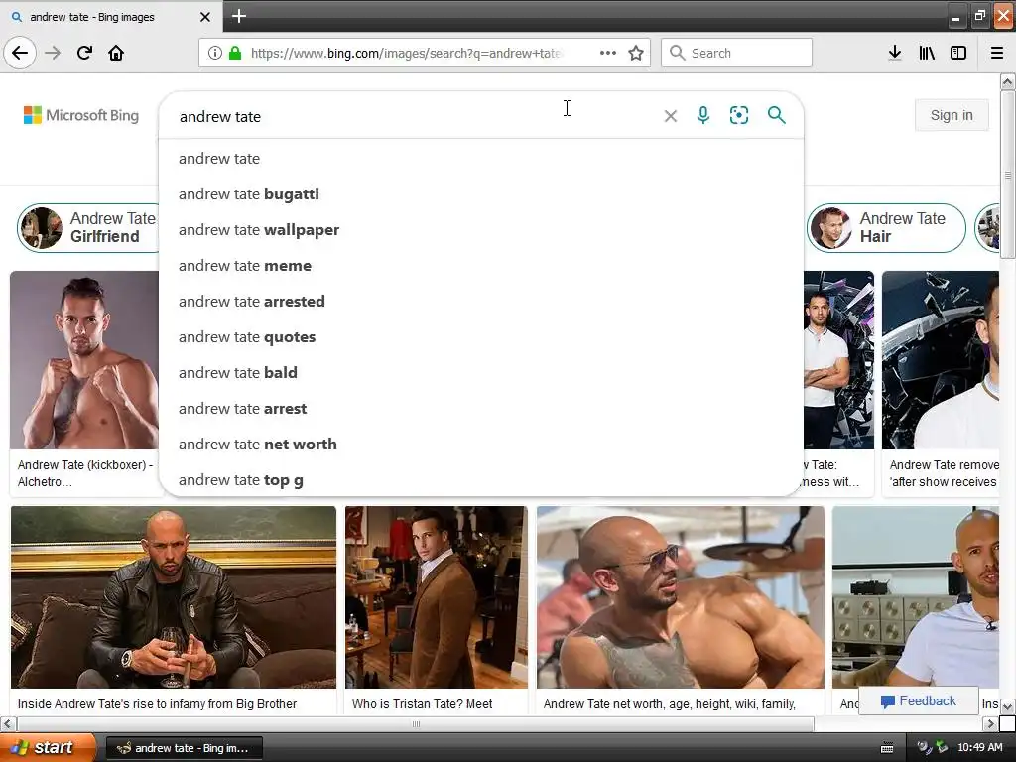Choose suggestion "andrew tate meme"

tap(481, 266)
